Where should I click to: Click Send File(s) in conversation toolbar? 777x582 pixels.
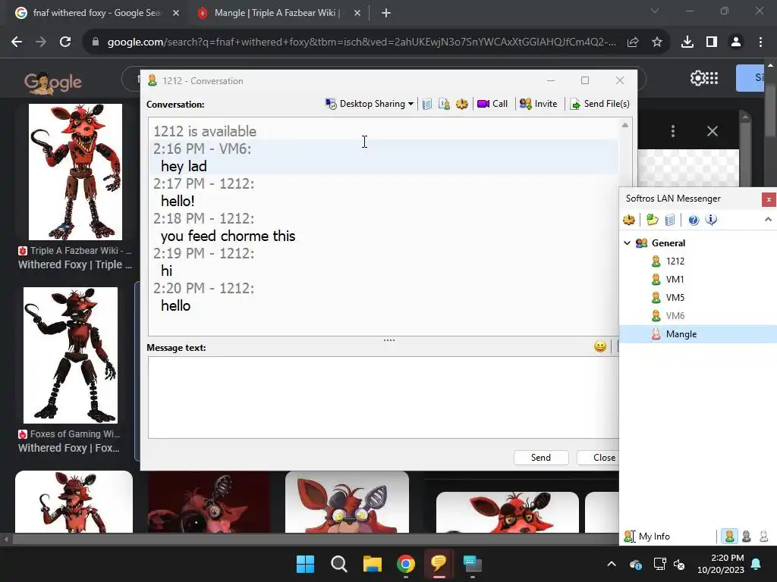[x=599, y=104]
